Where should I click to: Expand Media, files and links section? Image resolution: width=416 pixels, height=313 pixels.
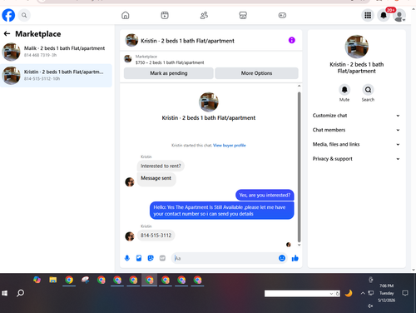[x=356, y=144]
